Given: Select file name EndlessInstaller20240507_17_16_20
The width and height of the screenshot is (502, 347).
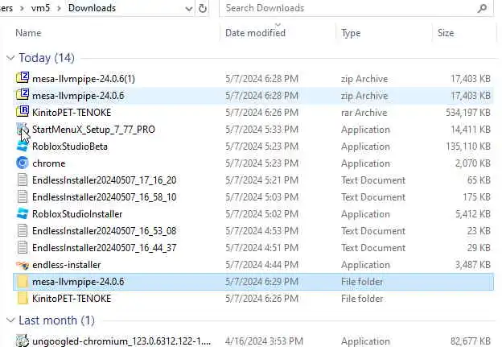Looking at the screenshot, I should click(105, 180).
